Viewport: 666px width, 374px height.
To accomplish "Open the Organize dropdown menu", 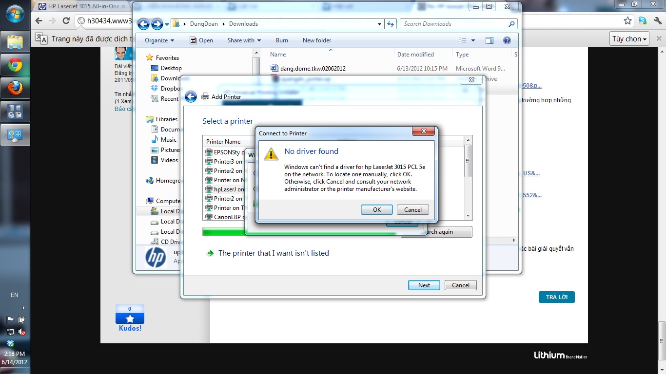I will click(159, 40).
